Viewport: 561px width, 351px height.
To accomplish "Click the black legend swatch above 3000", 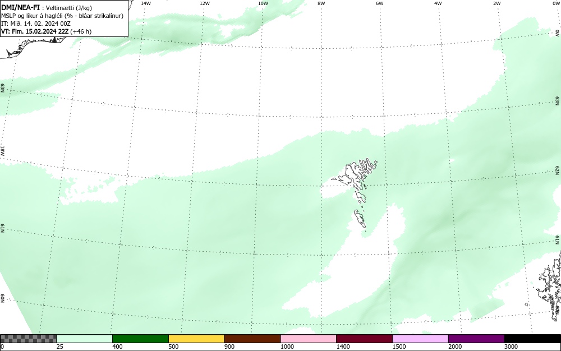I will click(x=532, y=339).
